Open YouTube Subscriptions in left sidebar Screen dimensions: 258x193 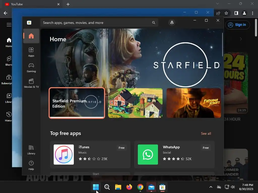(x=7, y=80)
